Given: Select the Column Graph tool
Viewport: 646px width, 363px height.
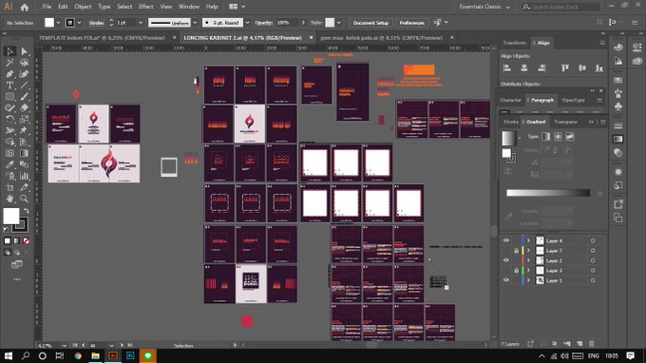Looking at the screenshot, I should (x=25, y=176).
